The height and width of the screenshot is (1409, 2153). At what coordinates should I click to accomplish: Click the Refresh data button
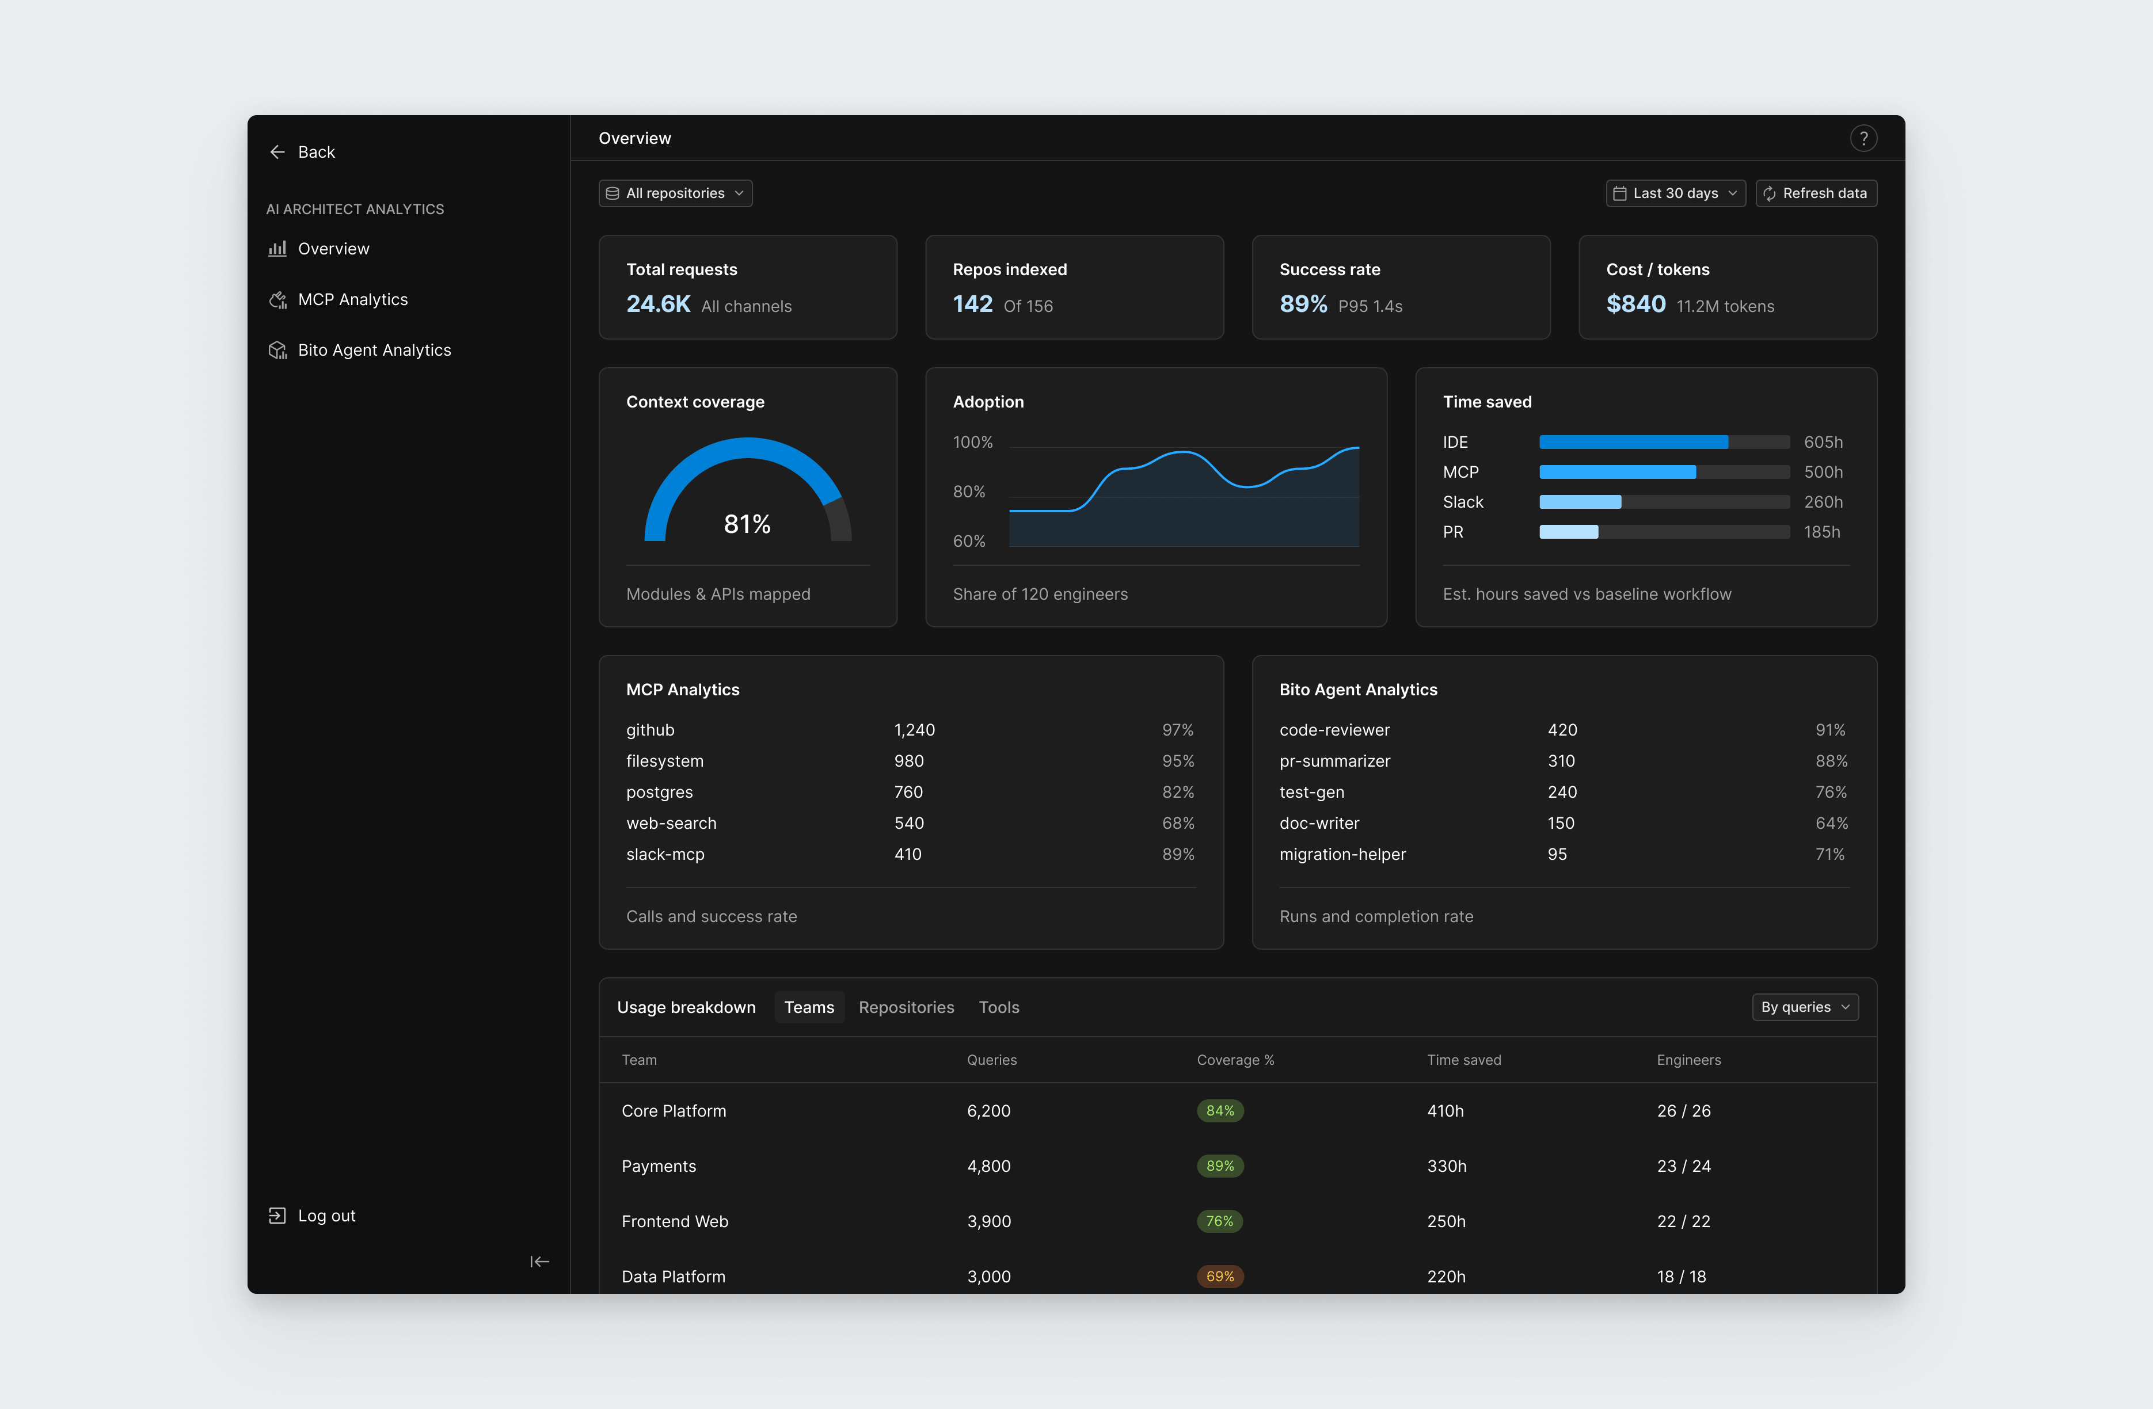tap(1816, 193)
